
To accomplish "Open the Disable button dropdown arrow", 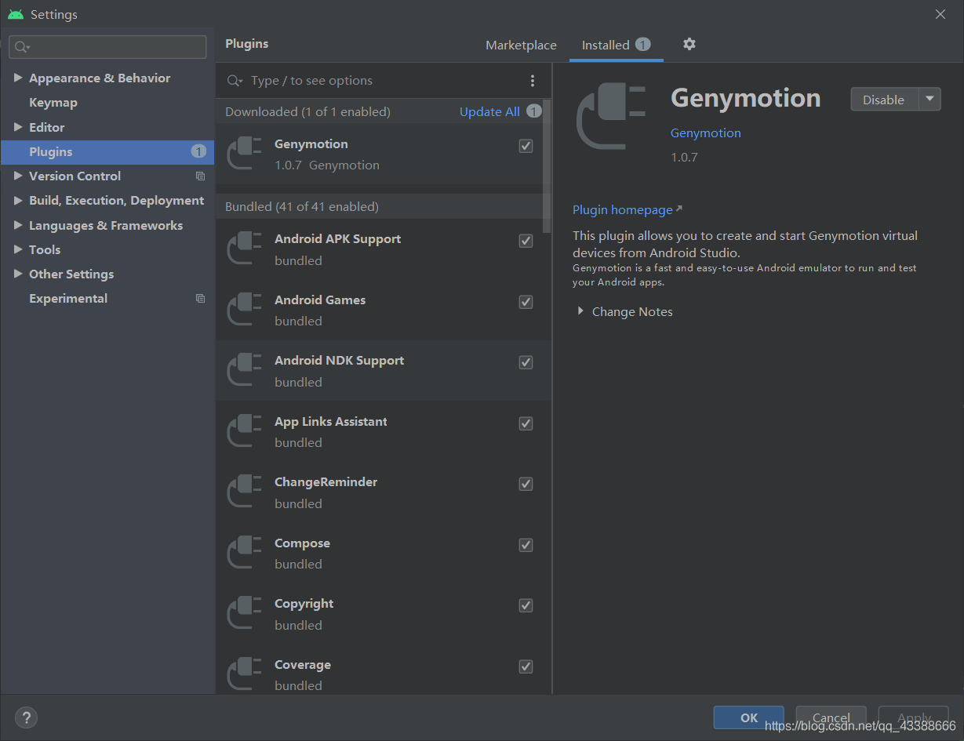I will (929, 99).
